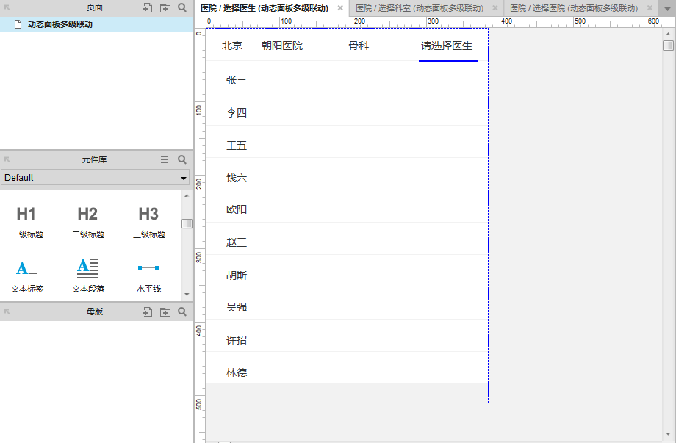Open the 元件库 options menu icon

coord(165,159)
